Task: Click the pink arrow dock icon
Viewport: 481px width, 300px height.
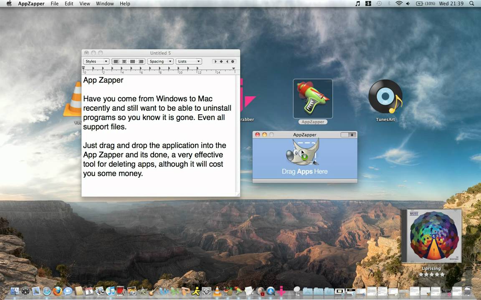Action: 281,291
